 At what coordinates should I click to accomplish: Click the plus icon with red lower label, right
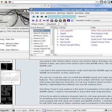pyautogui.click(x=40, y=20)
